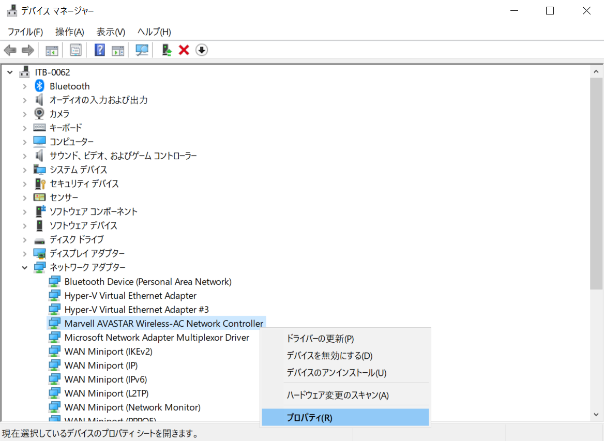This screenshot has width=604, height=441.
Task: Click the コンピューター monitor icon
Action: (39, 141)
